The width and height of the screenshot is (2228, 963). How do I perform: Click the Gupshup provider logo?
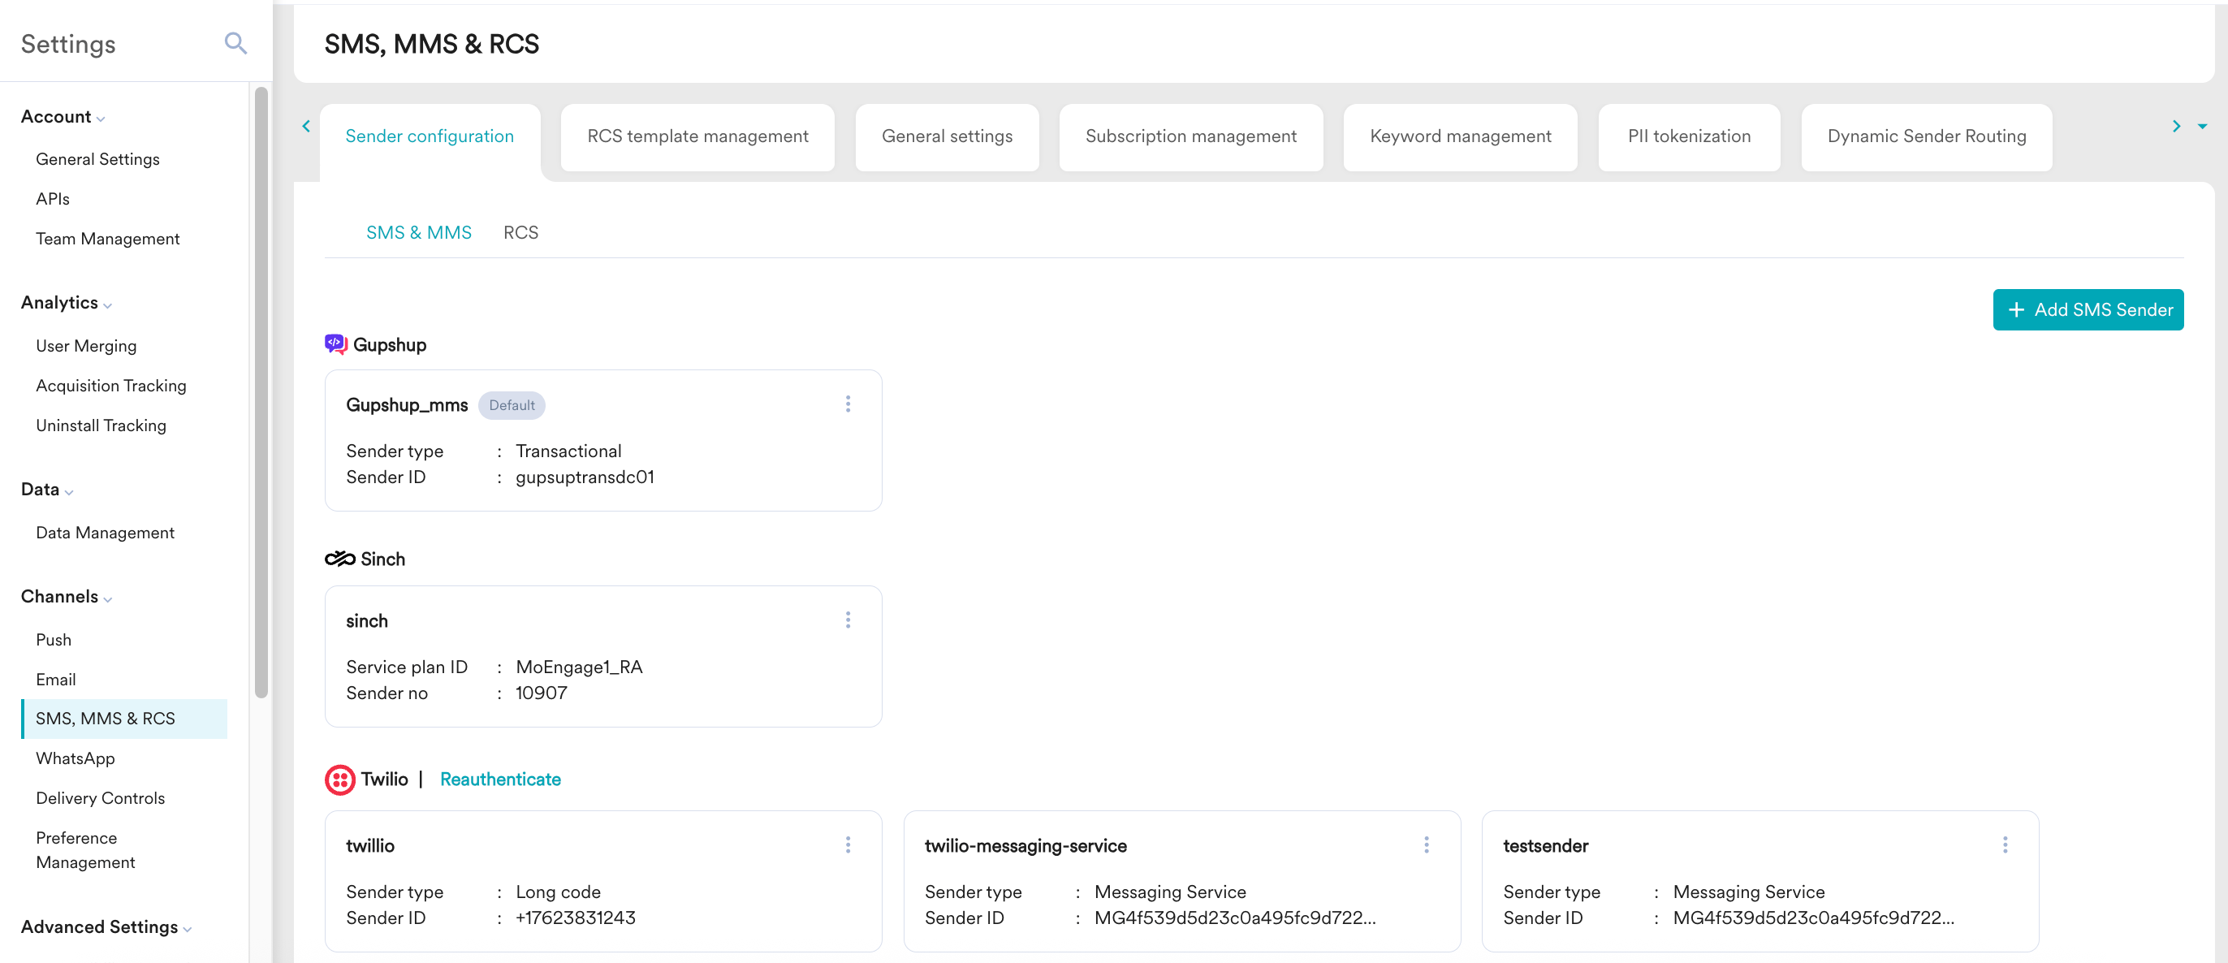335,344
